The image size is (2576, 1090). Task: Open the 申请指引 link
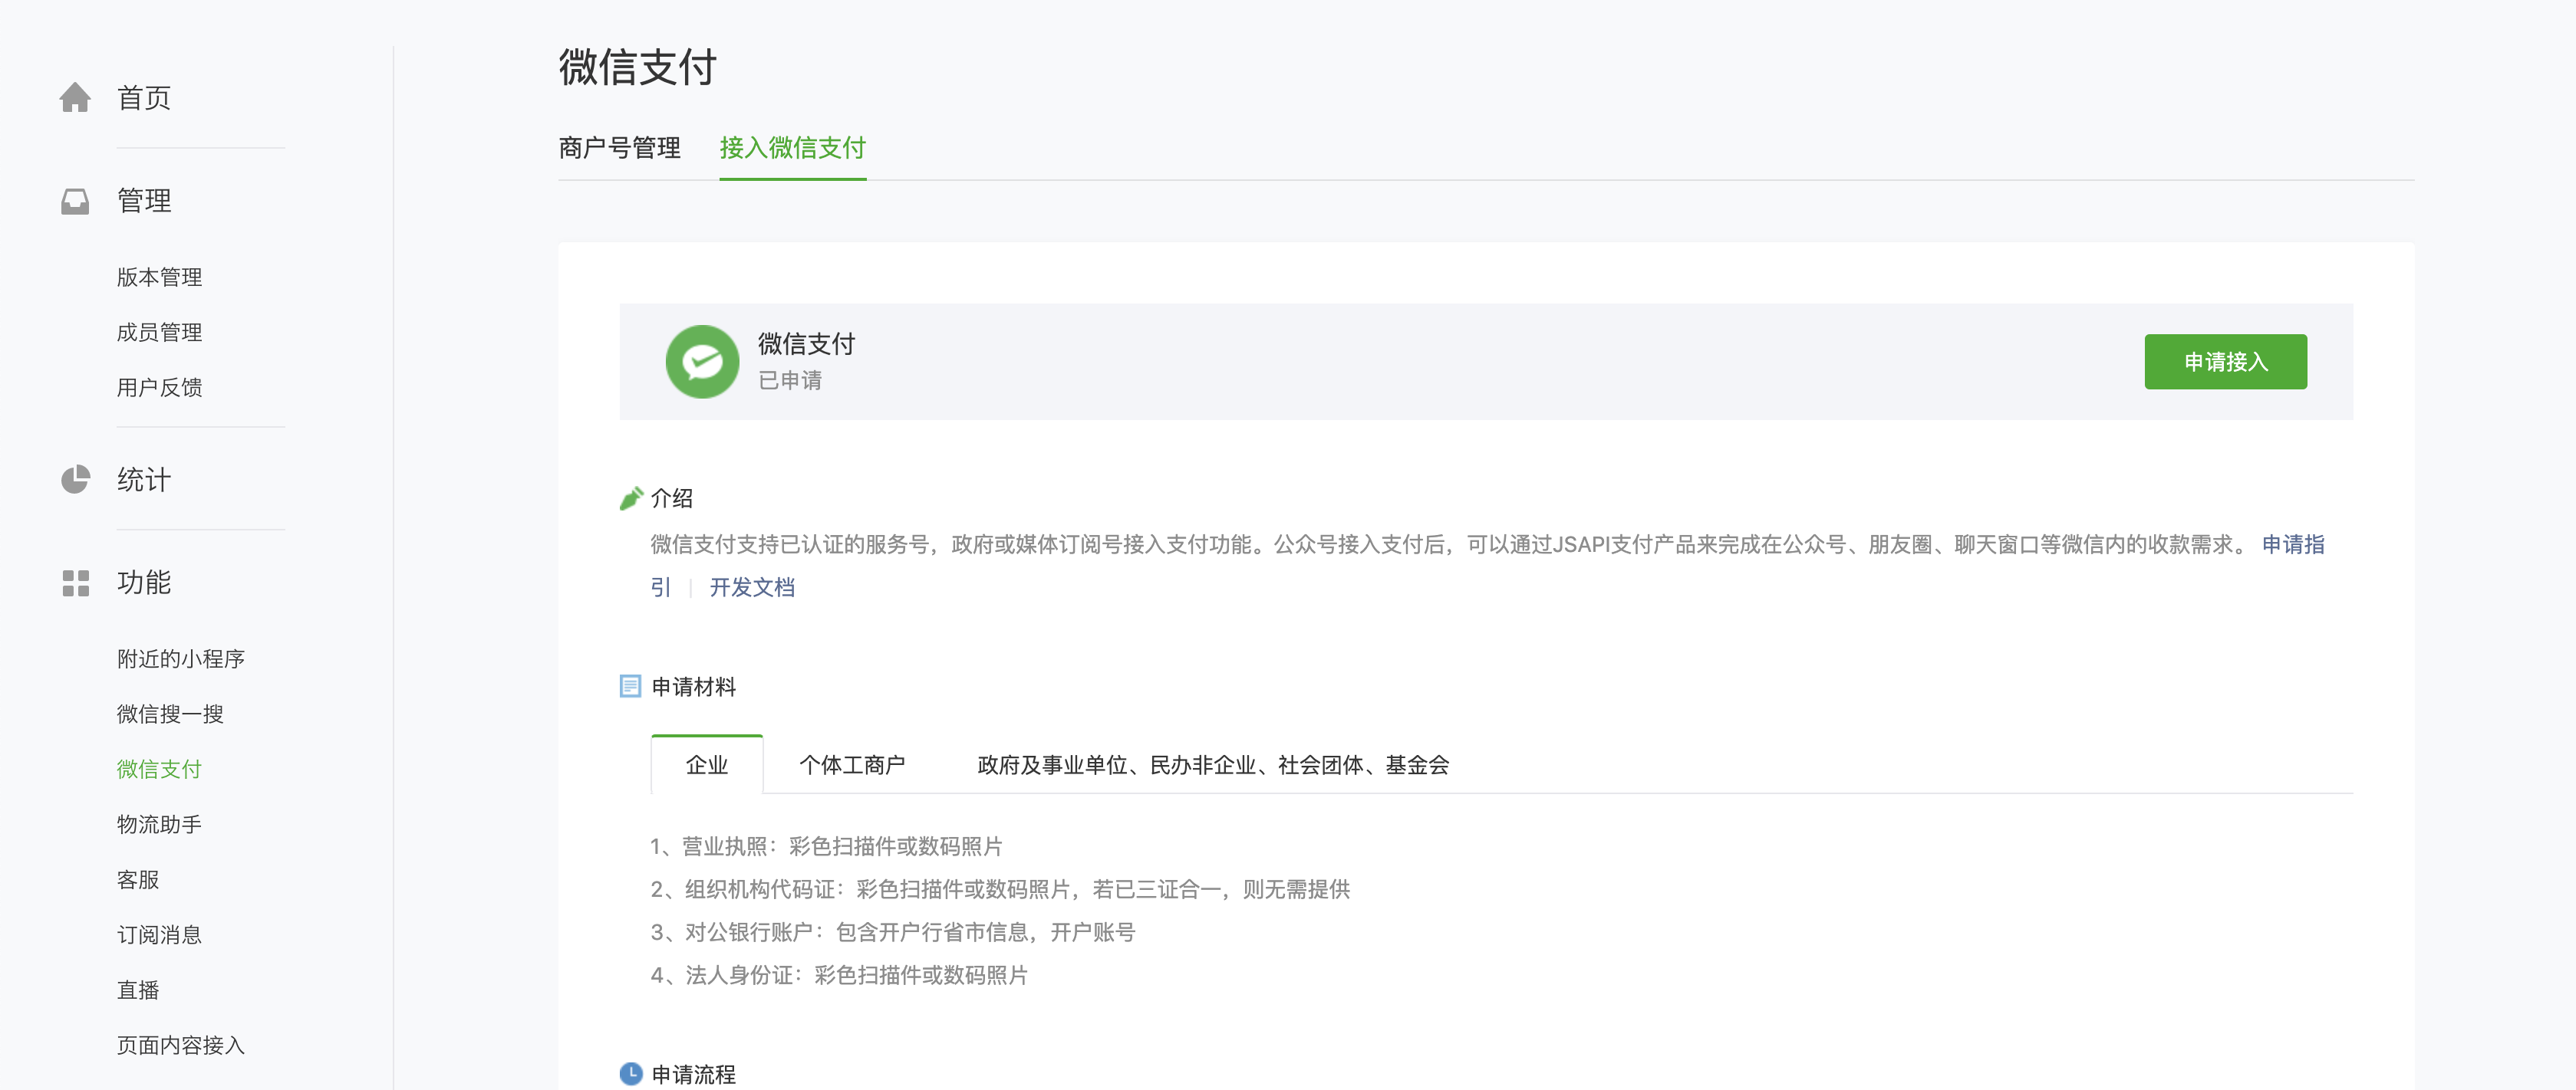pos(2292,544)
